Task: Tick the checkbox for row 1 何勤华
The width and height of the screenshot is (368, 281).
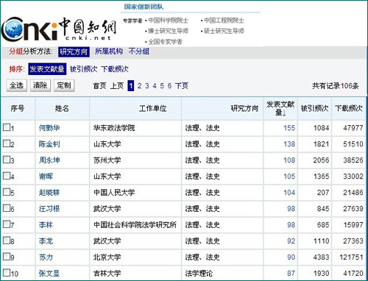Action: click(x=7, y=127)
